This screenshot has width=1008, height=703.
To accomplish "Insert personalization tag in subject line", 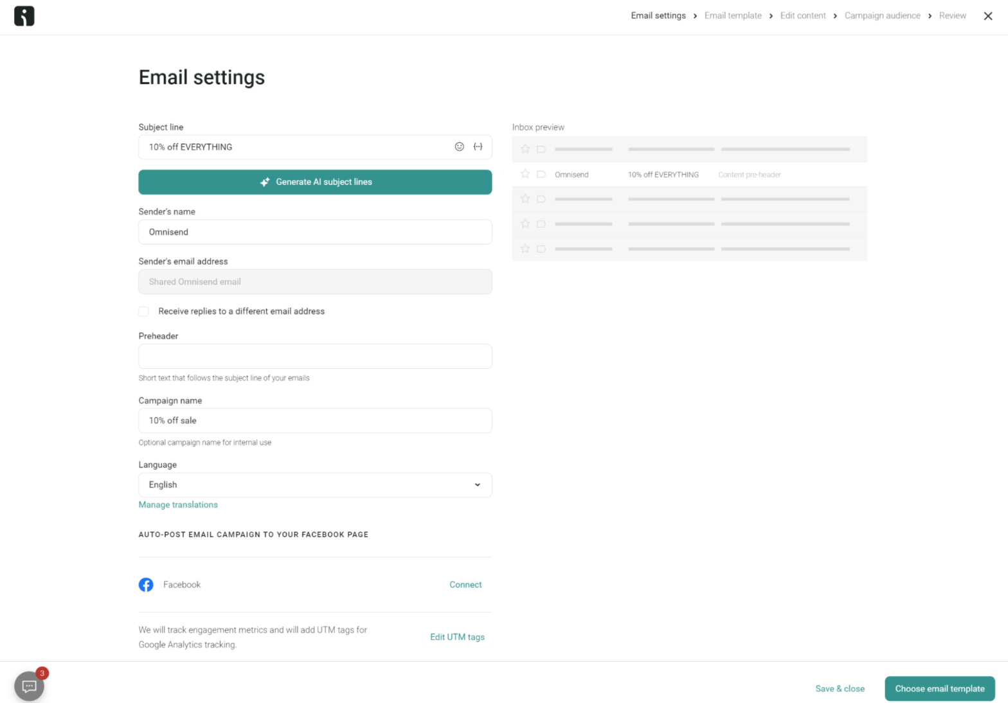I will (478, 147).
